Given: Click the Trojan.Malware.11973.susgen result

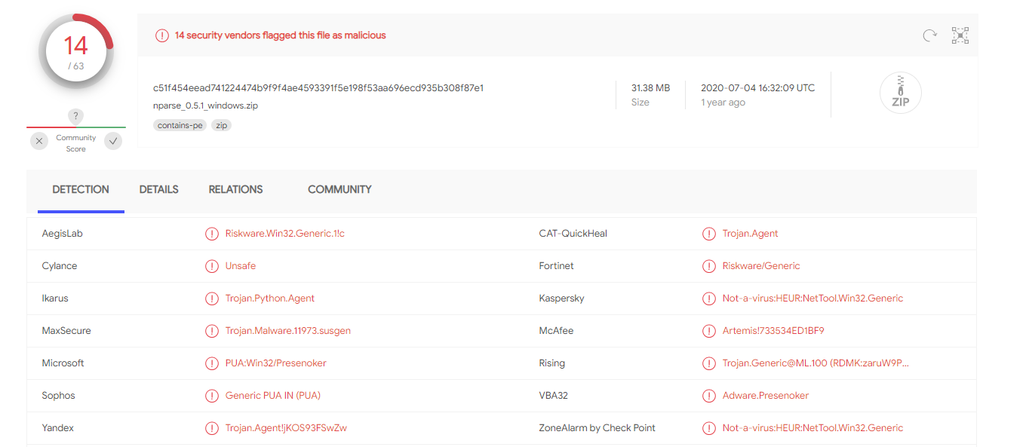Looking at the screenshot, I should click(288, 331).
